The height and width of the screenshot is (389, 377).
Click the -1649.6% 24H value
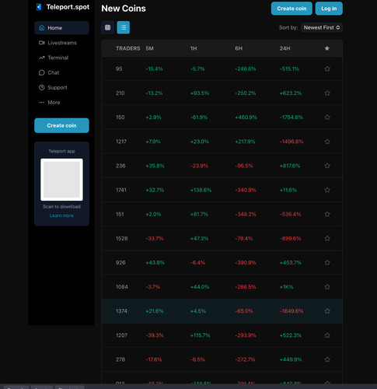(291, 311)
